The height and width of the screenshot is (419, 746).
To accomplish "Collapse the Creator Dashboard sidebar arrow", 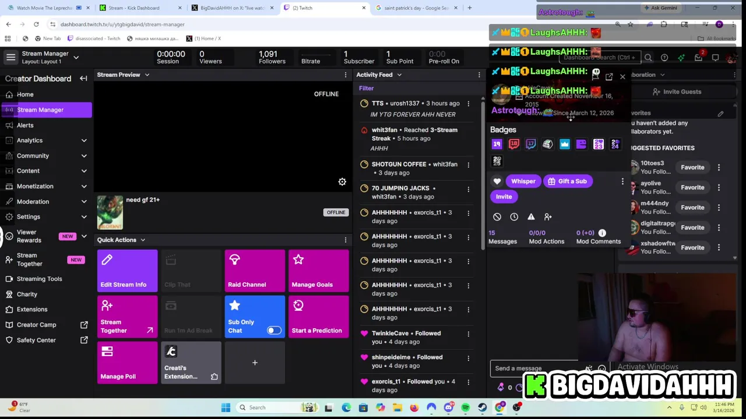I will (x=83, y=79).
